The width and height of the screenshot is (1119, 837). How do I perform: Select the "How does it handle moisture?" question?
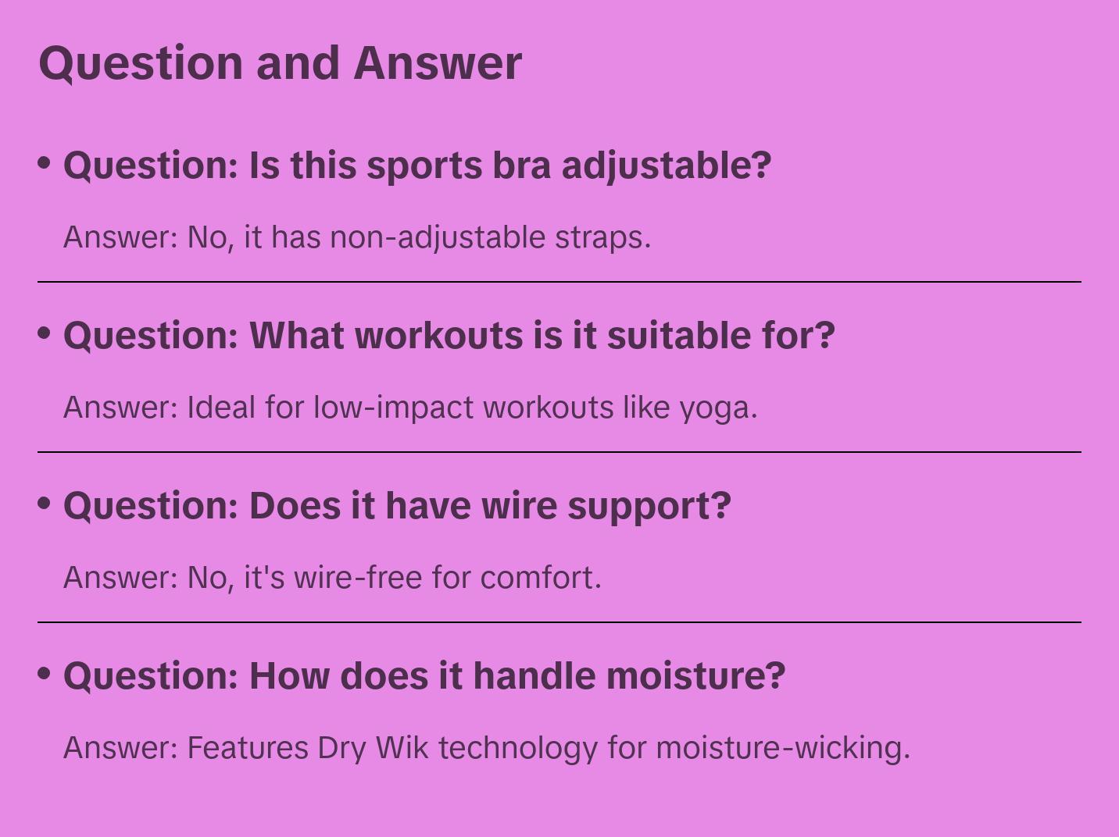click(x=424, y=676)
